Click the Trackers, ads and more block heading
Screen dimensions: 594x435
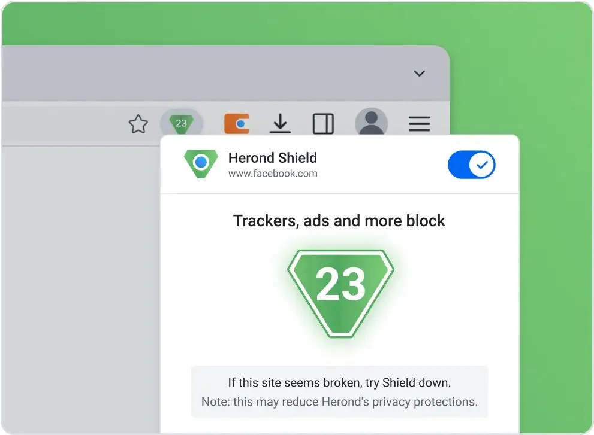(339, 221)
